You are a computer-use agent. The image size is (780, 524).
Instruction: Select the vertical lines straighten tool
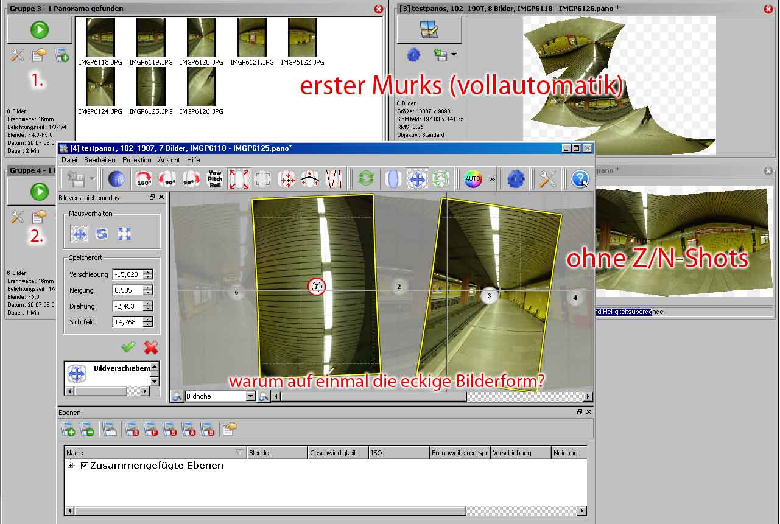pyautogui.click(x=334, y=179)
